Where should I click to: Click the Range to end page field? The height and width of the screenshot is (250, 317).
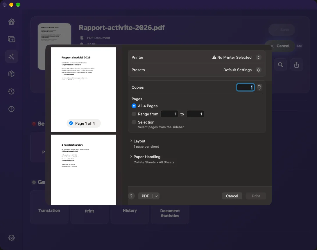[x=195, y=114]
